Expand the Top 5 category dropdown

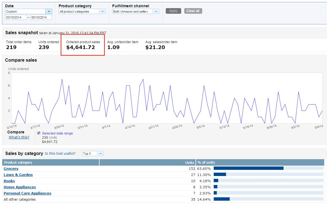point(93,154)
